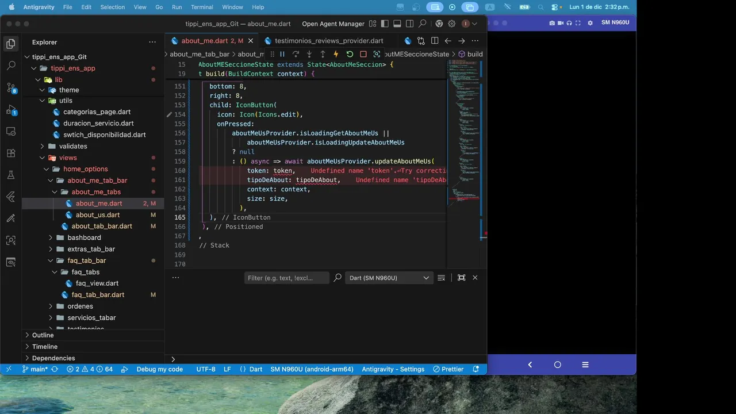Open the Flutter sidebar panel

click(x=10, y=197)
